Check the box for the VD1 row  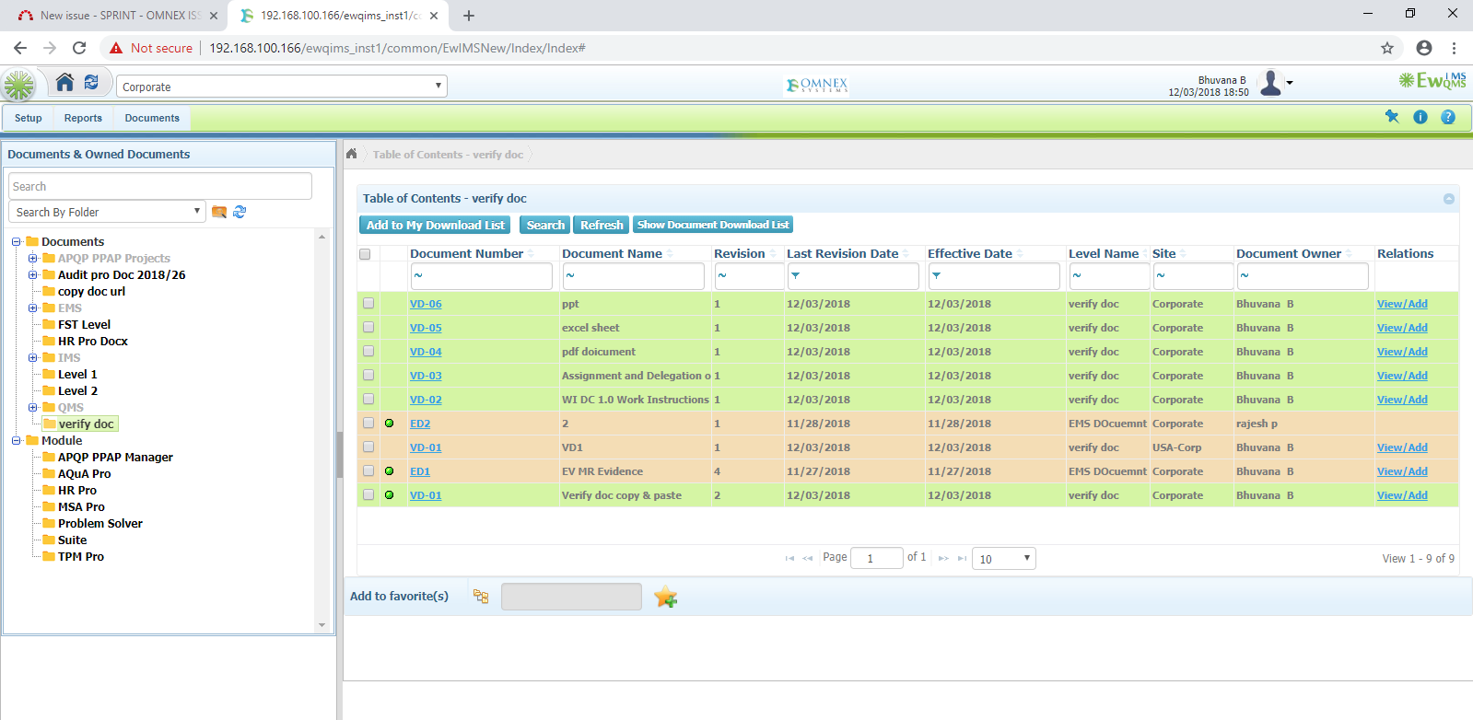point(368,447)
